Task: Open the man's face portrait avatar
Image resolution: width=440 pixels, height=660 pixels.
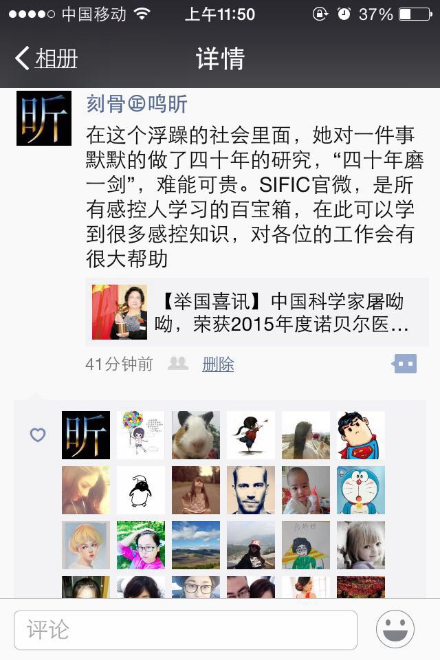Action: coord(251,490)
